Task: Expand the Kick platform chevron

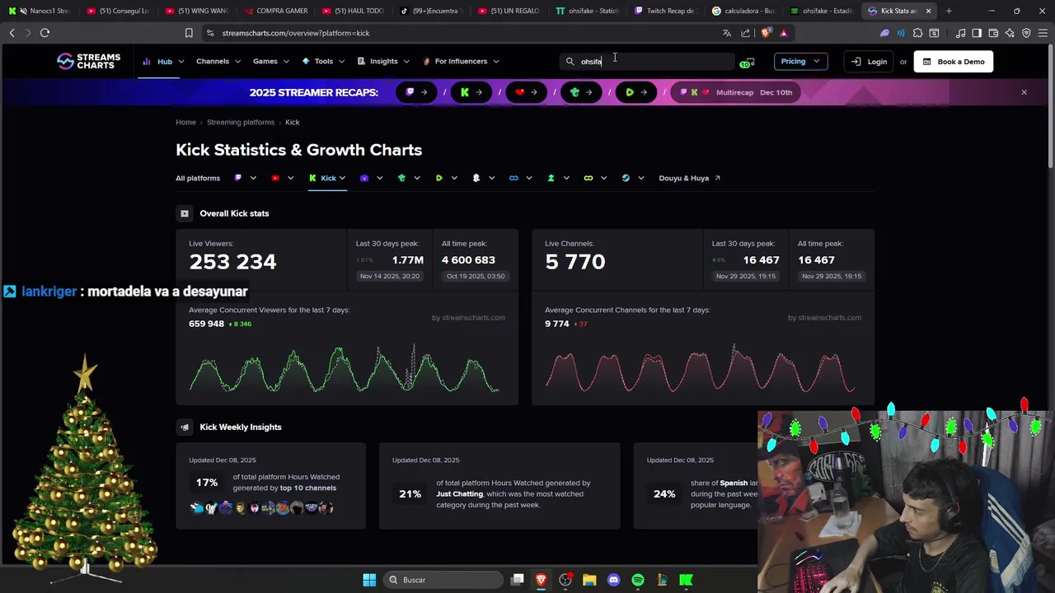Action: [342, 178]
